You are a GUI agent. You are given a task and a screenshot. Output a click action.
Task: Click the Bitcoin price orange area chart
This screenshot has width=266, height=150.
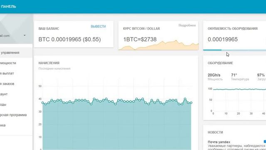(158, 45)
